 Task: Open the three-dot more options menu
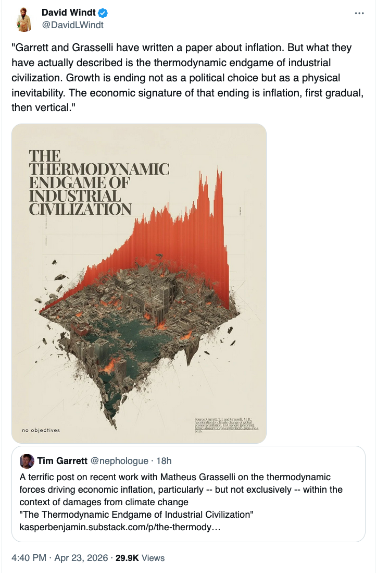[359, 13]
